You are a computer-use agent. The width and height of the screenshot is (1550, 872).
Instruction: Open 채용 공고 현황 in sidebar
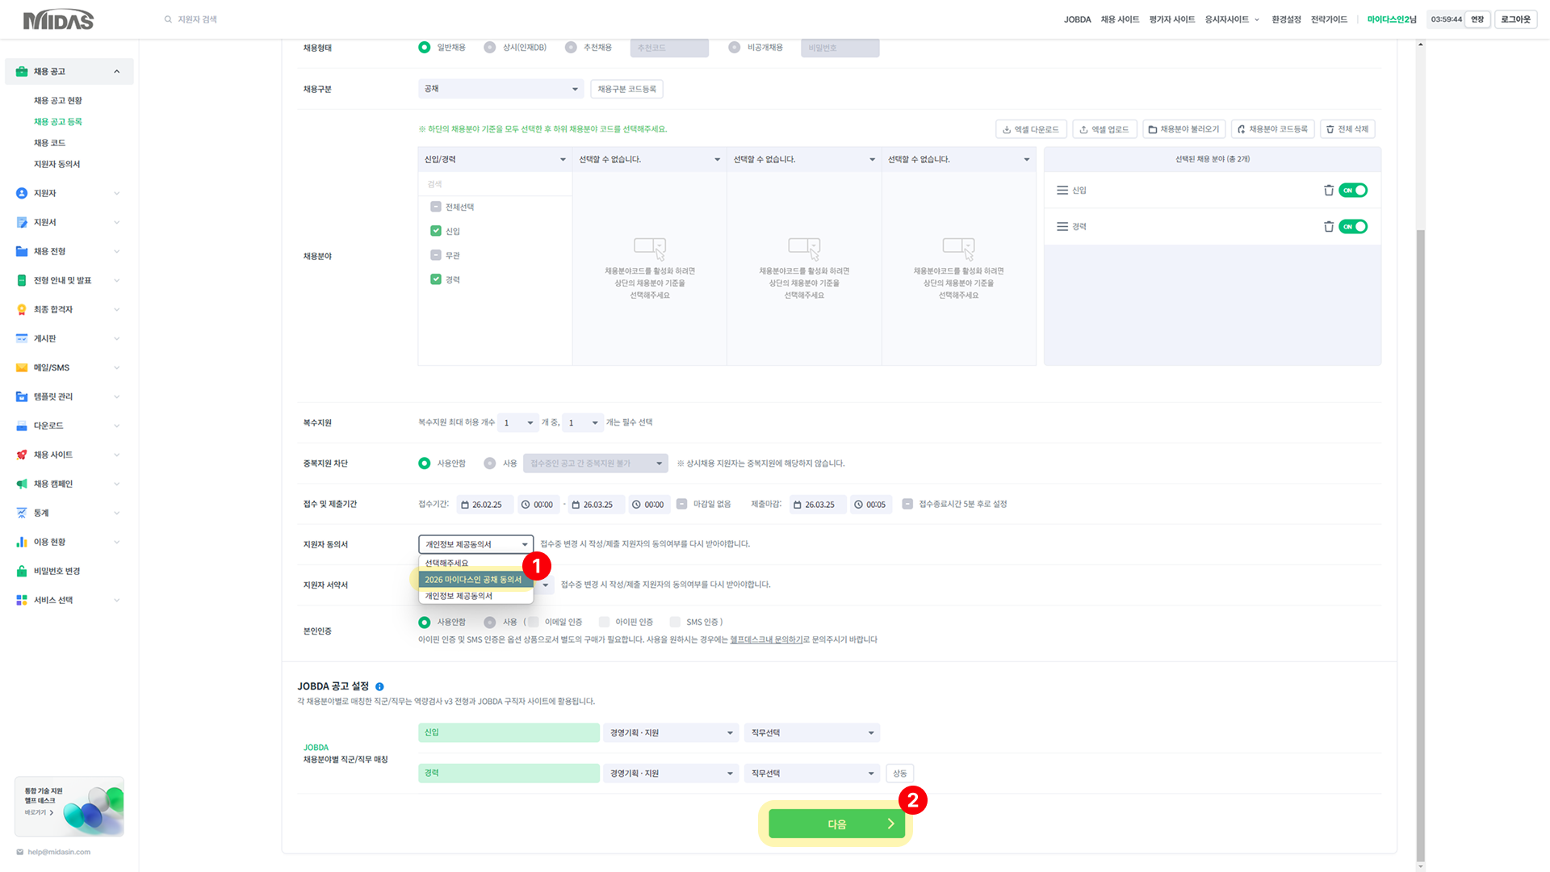click(x=58, y=101)
